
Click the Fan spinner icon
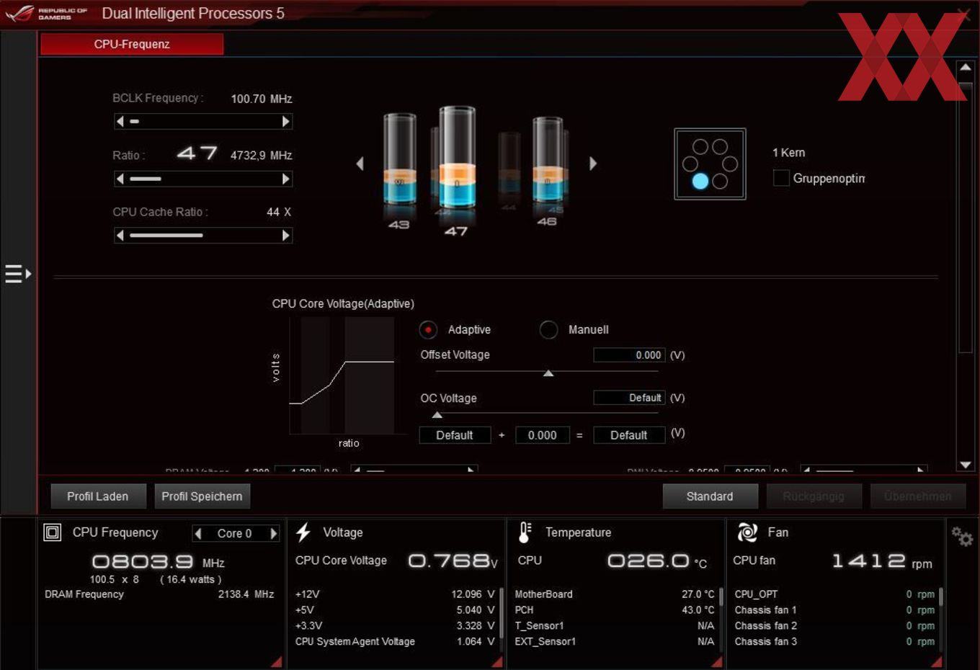[747, 532]
